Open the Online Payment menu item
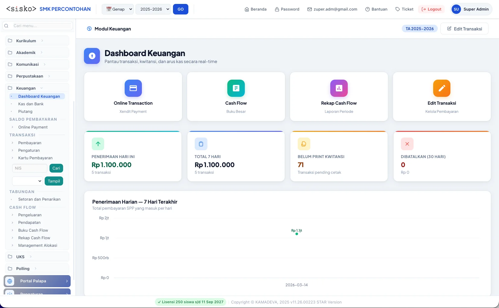 (33, 127)
